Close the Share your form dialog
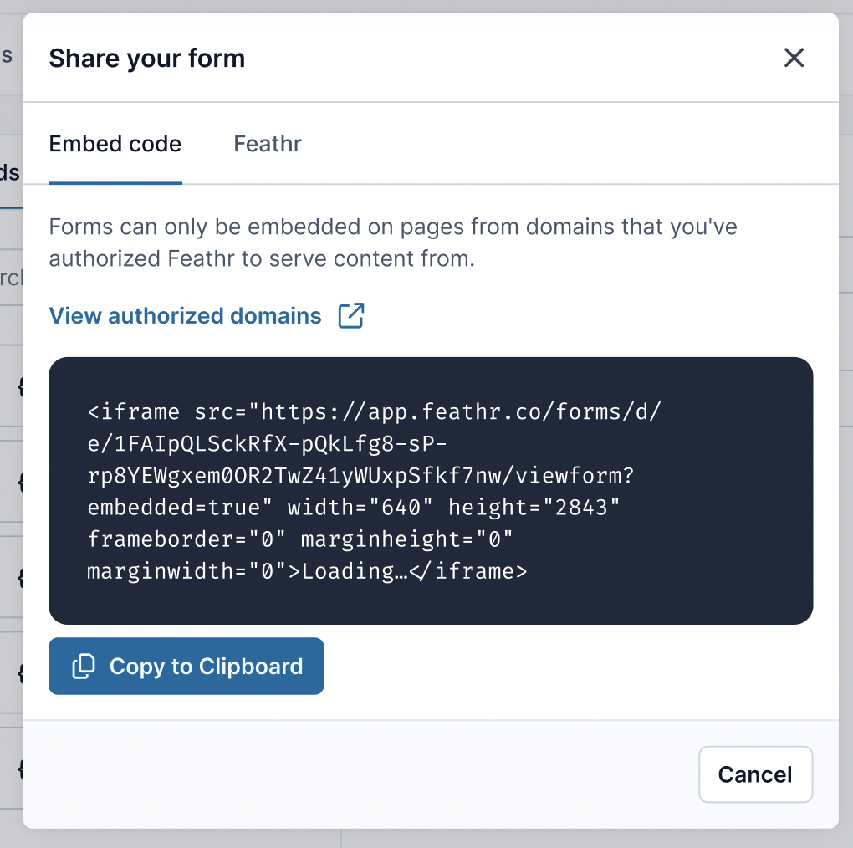The width and height of the screenshot is (853, 848). 794,57
